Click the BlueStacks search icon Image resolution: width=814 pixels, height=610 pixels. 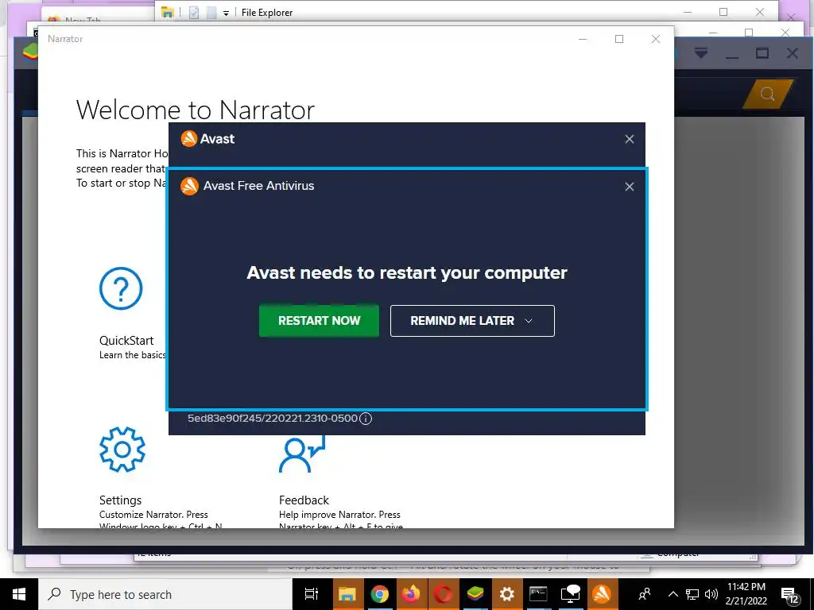[x=768, y=94]
